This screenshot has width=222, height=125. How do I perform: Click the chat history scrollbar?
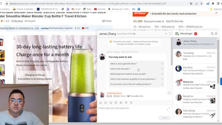click(172, 51)
